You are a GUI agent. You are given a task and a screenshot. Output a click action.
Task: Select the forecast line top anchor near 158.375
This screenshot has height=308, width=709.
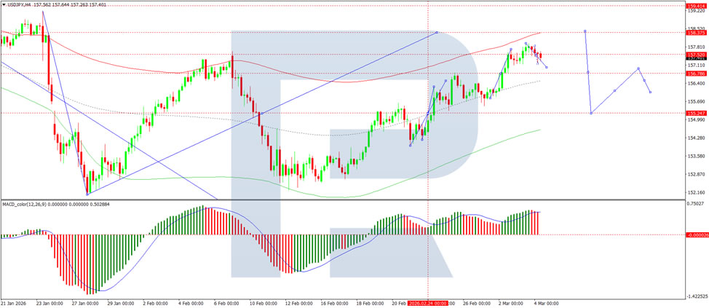click(x=585, y=31)
